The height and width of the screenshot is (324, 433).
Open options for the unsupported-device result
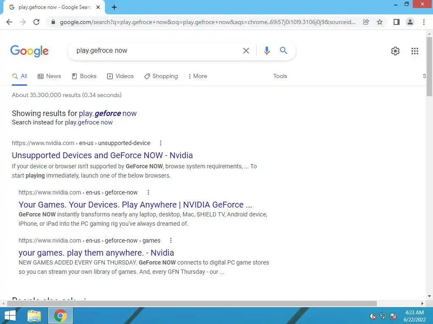(x=160, y=143)
